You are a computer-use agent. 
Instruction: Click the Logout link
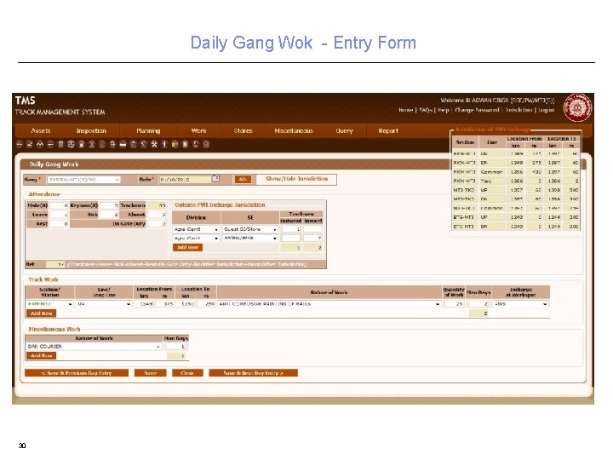click(547, 110)
